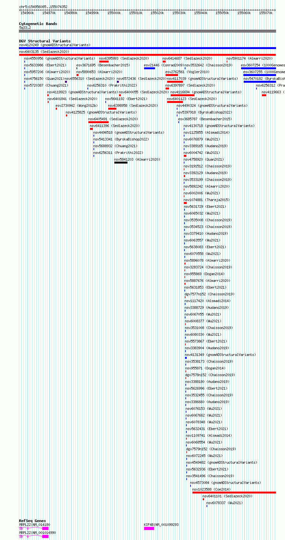Screen dimensions: 285x540
Task: Open nsv6411396 (Sedlazeck2020) variant
Action: coord(115,126)
